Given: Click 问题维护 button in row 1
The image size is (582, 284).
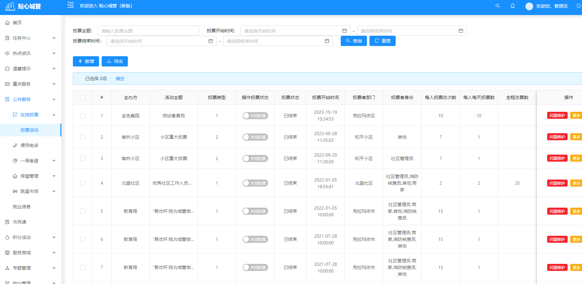Looking at the screenshot, I should (x=557, y=116).
